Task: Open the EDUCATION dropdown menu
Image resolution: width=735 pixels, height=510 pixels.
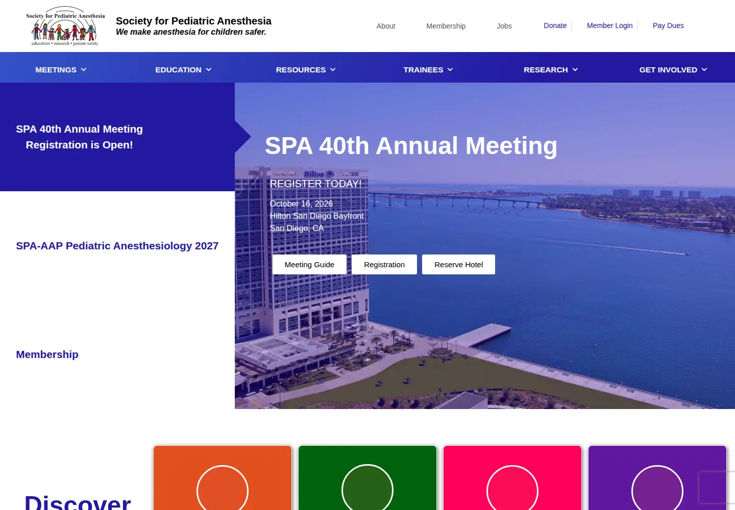Action: click(184, 70)
